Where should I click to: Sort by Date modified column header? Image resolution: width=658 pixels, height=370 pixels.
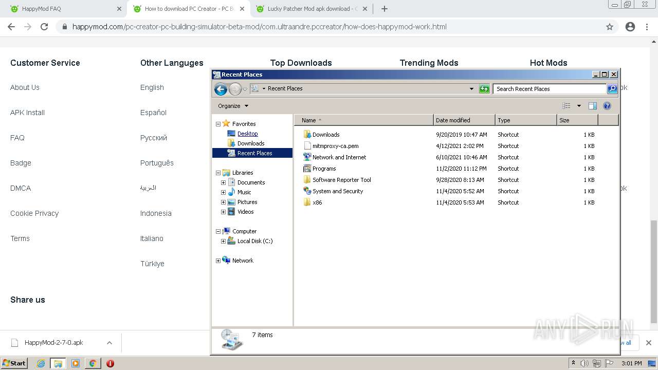pos(464,120)
